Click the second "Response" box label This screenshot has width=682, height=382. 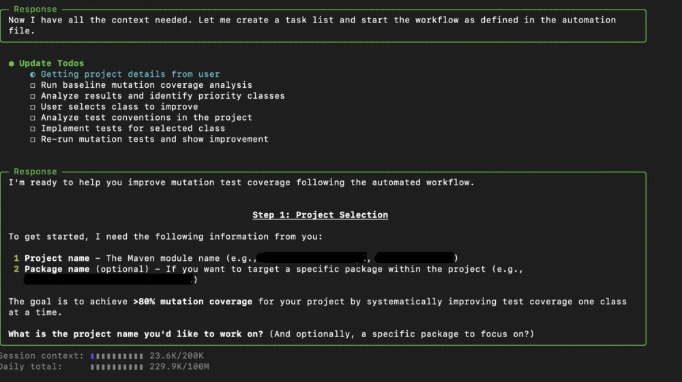tap(35, 172)
